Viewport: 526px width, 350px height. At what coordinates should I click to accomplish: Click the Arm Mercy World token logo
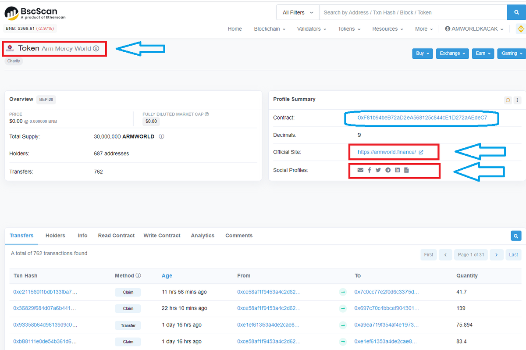pyautogui.click(x=10, y=48)
